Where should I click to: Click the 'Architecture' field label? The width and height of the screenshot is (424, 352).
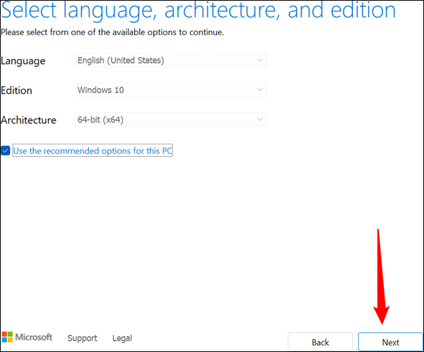pyautogui.click(x=29, y=120)
